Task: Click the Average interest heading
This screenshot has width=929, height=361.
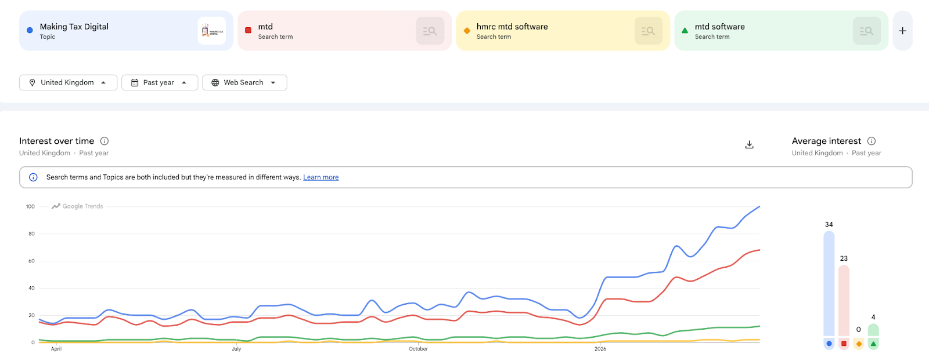Action: pos(826,141)
